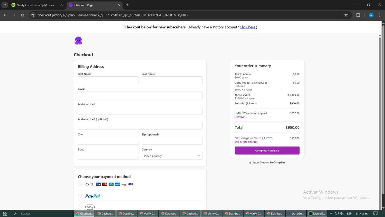Open MacroG... app in taskbar
Screen dimensions: 385x217
click(x=317, y=213)
